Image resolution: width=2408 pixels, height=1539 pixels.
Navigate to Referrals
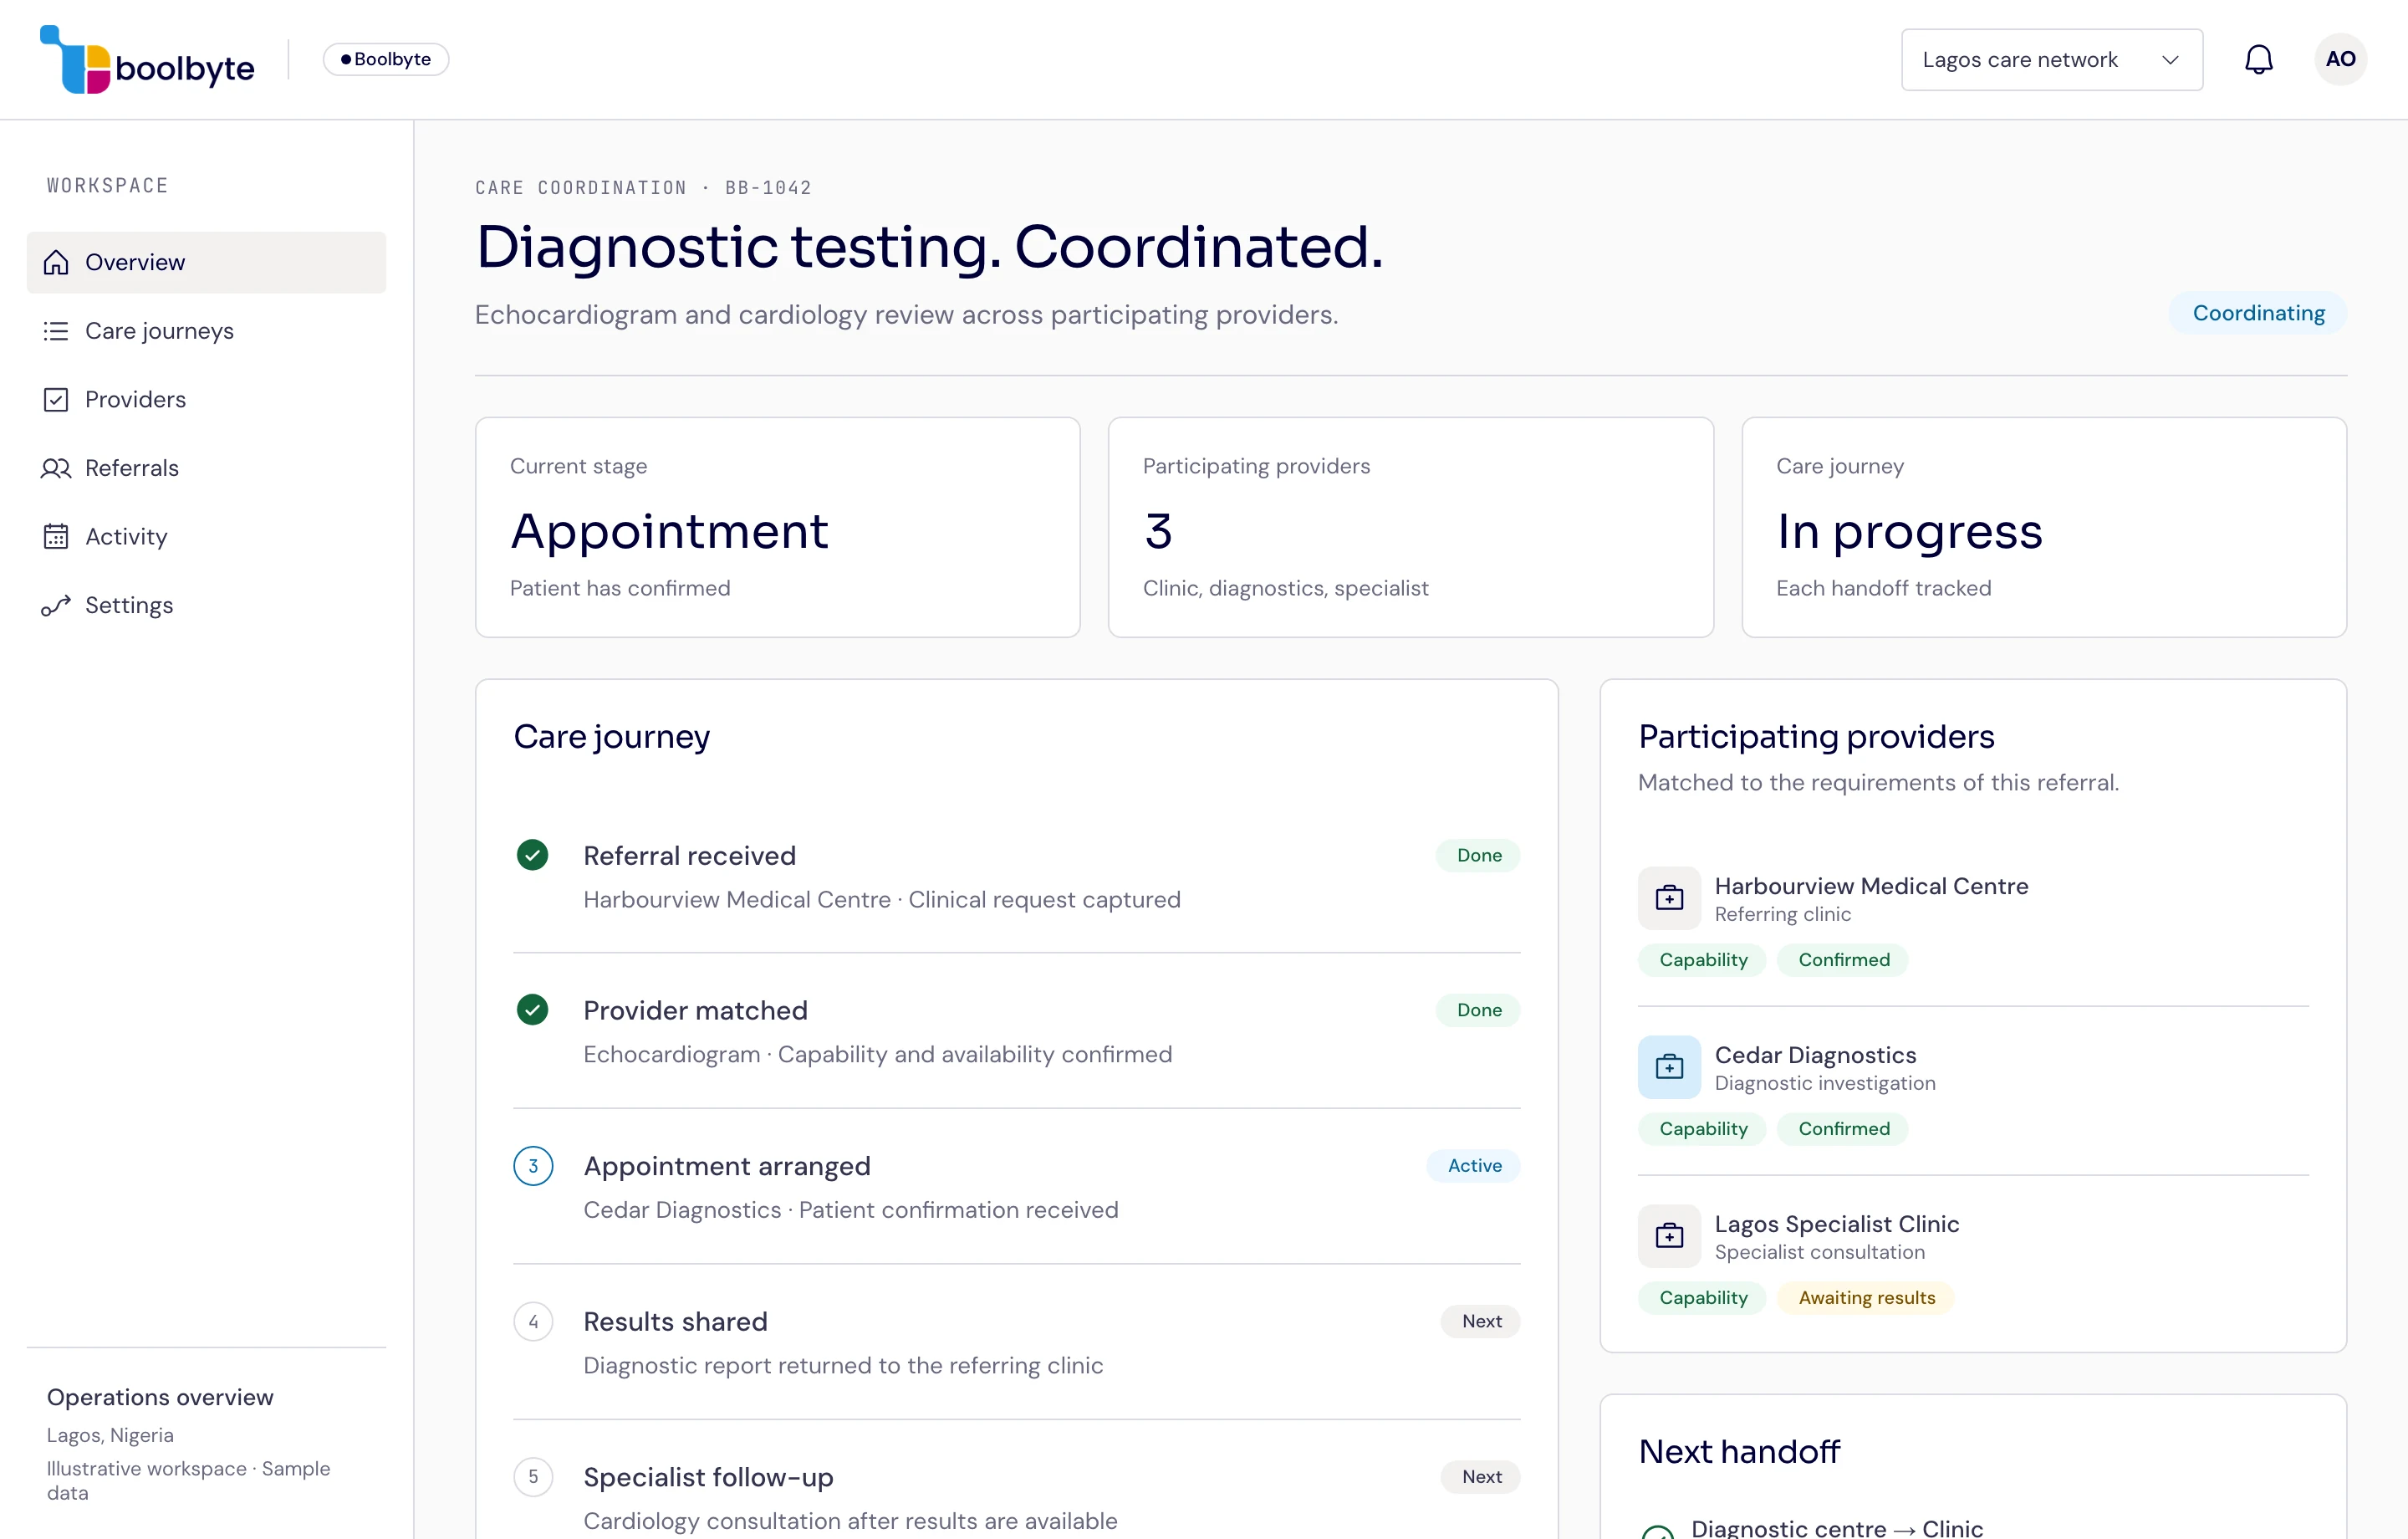206,468
